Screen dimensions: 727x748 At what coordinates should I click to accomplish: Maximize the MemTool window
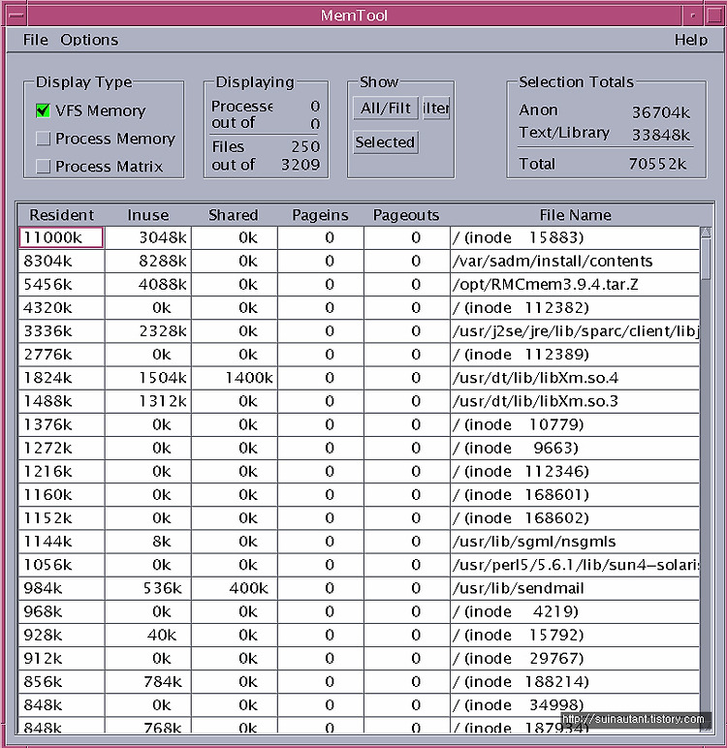[714, 16]
